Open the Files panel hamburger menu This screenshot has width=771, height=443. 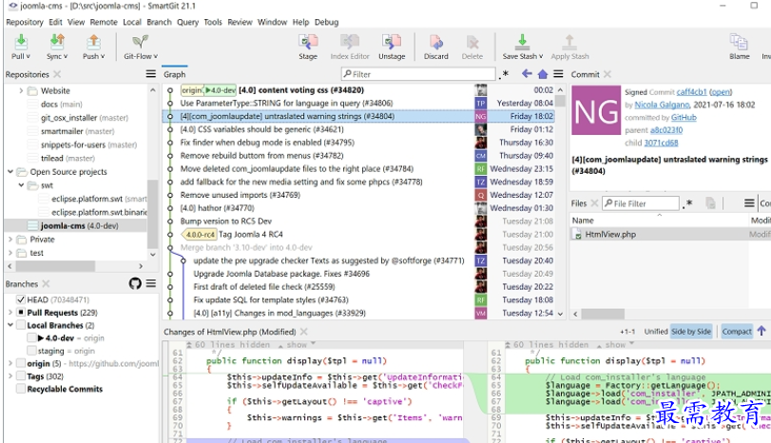pyautogui.click(x=749, y=203)
